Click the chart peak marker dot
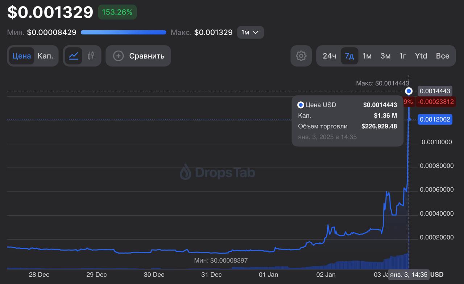This screenshot has width=464, height=284. [409, 91]
